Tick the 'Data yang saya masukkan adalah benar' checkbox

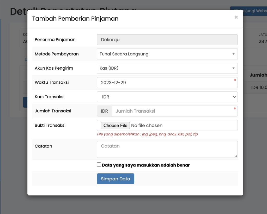[x=99, y=164]
